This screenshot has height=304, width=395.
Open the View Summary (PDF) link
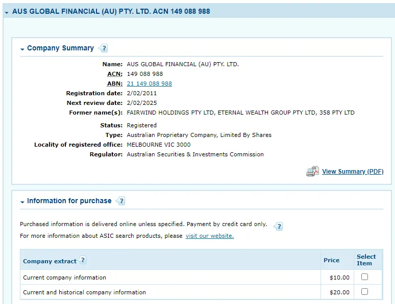353,172
